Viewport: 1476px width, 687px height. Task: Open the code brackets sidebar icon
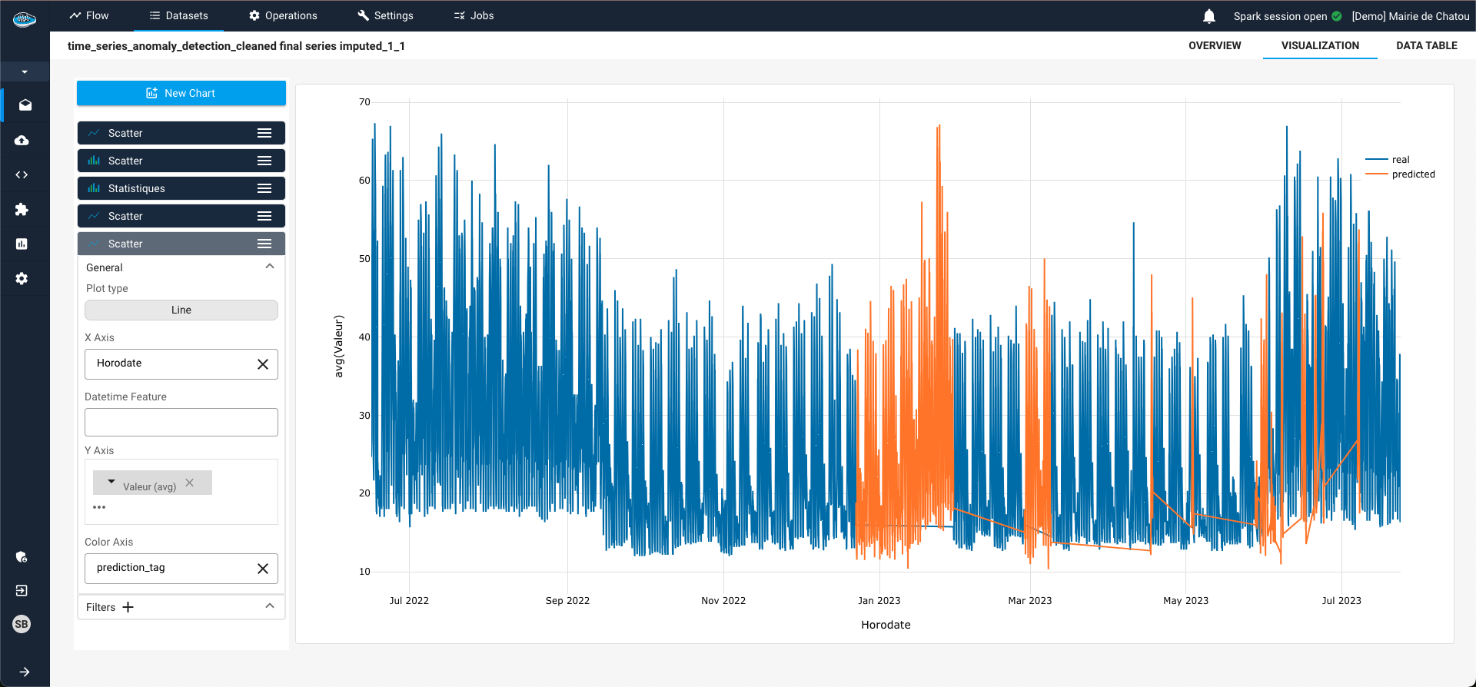[22, 175]
